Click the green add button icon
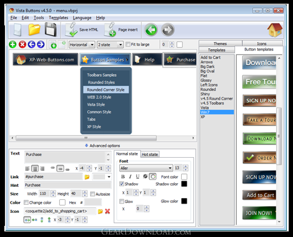Viewport: 293px width, 237px height. tap(13, 45)
